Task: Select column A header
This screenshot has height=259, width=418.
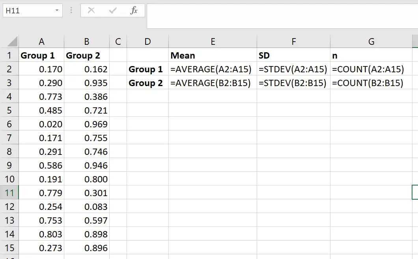Action: point(41,42)
